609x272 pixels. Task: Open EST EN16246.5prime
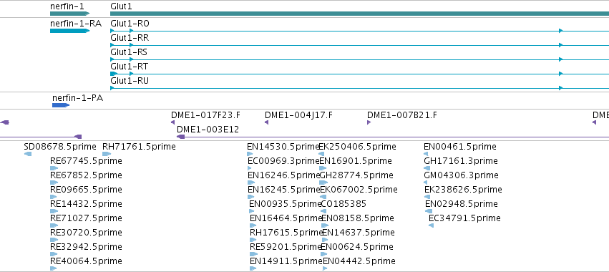pyautogui.click(x=284, y=175)
